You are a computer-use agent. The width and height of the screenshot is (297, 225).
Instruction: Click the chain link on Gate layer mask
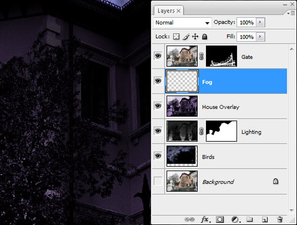click(x=201, y=56)
